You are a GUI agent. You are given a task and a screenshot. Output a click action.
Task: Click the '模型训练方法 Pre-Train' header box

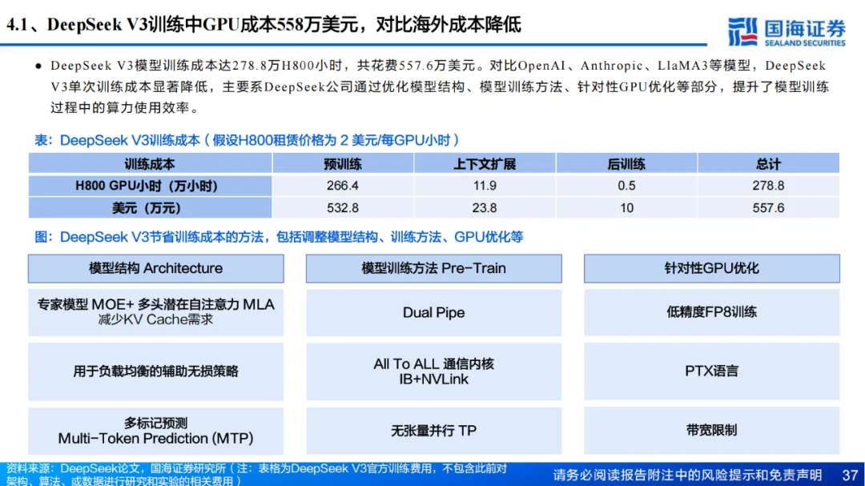click(x=433, y=269)
